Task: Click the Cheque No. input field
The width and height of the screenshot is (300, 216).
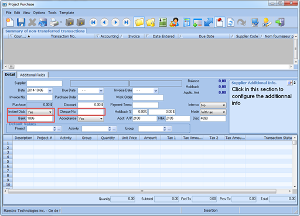Action: [91, 112]
